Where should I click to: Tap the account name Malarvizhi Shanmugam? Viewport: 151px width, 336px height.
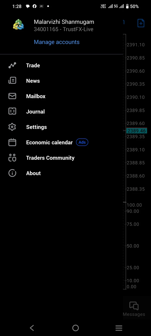tap(64, 22)
